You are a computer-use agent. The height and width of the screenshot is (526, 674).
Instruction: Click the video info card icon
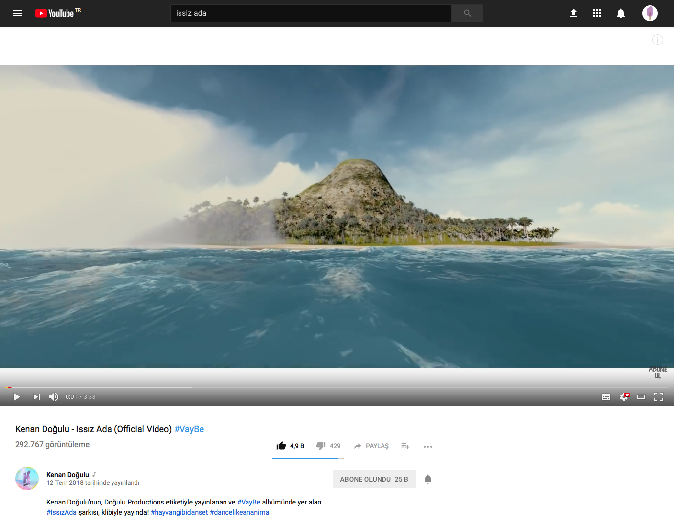(658, 40)
